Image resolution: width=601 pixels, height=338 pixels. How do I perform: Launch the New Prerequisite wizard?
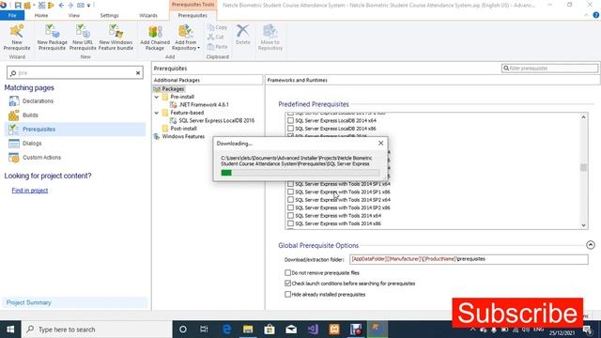pyautogui.click(x=17, y=38)
